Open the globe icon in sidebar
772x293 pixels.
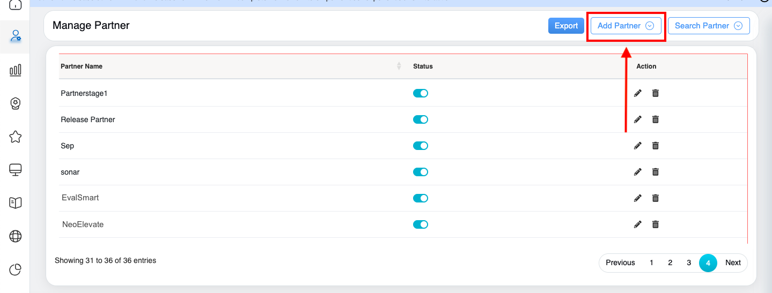coord(16,236)
